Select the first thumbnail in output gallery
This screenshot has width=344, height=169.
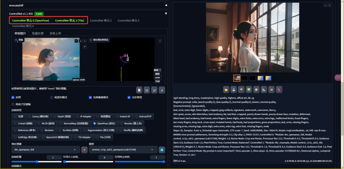[237, 78]
